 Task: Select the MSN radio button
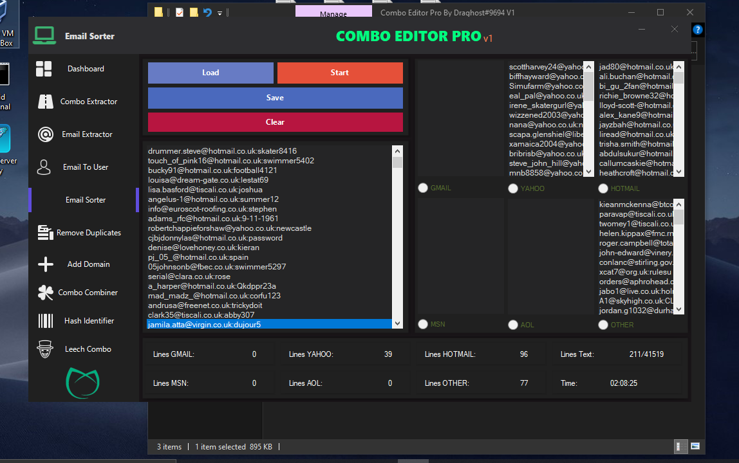click(x=423, y=324)
